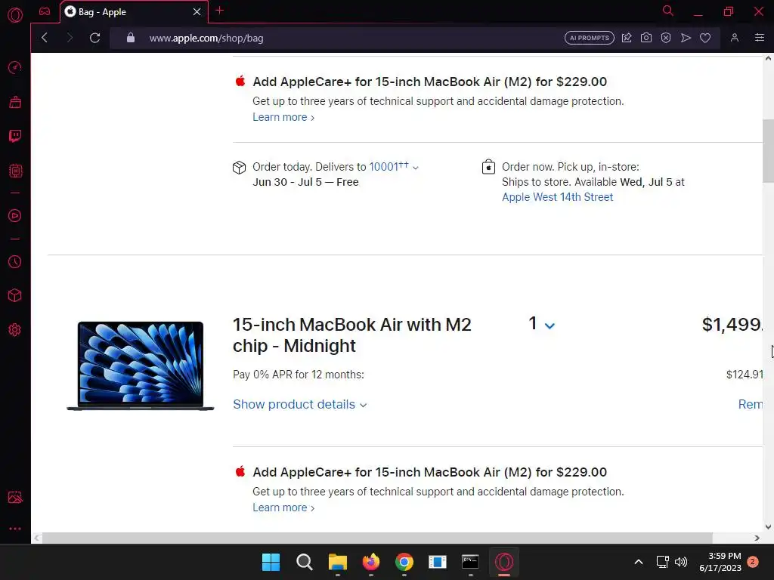Launch Chrome from taskbar
This screenshot has height=580, width=774.
(x=404, y=562)
